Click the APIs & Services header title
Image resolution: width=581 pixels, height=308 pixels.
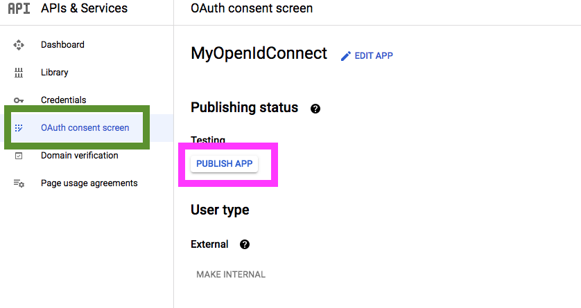coord(84,8)
